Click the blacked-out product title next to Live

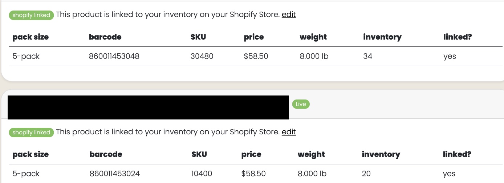pos(148,107)
